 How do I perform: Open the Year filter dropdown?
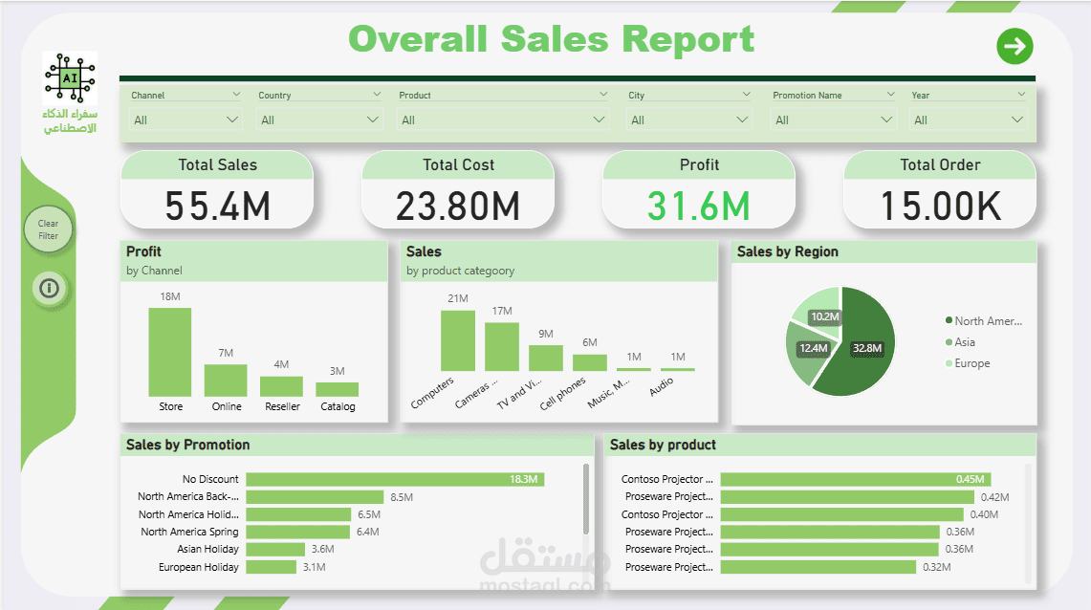969,120
